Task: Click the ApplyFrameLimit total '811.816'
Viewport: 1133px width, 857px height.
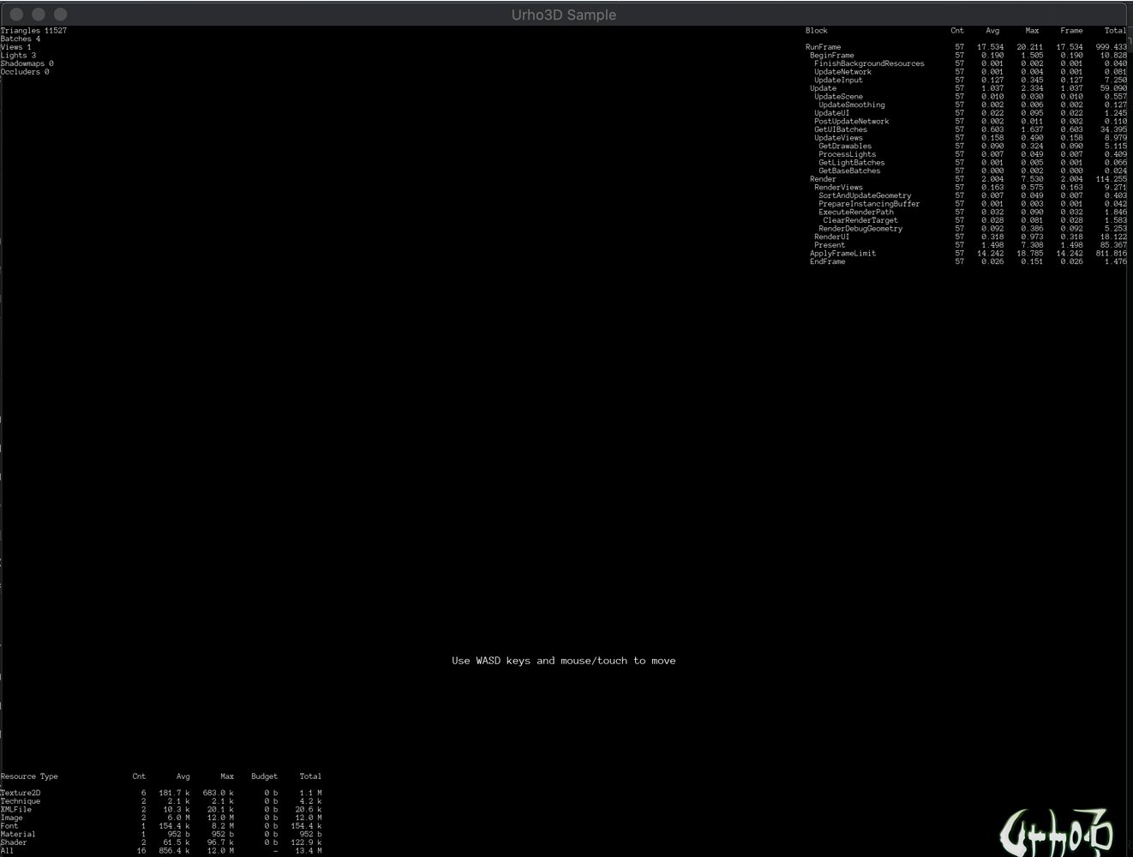Action: [1112, 254]
